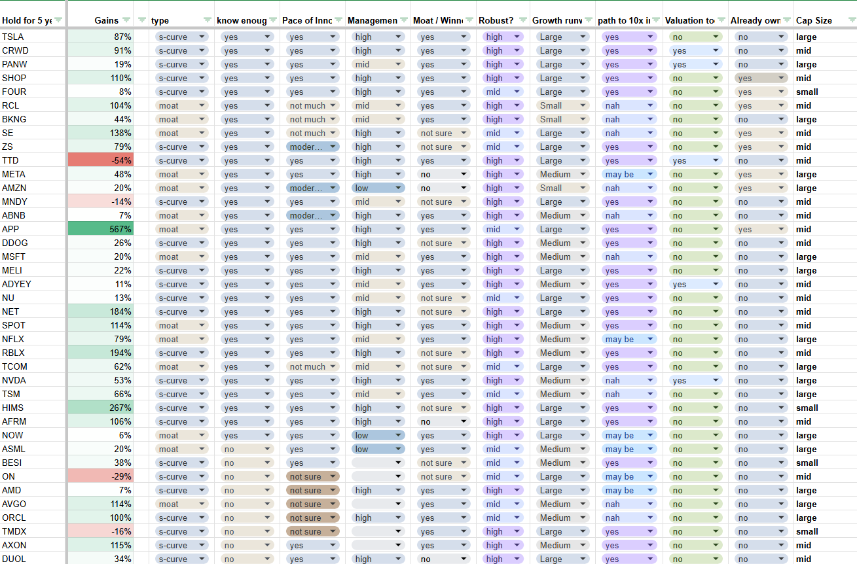Click the 267% gains cell
Image resolution: width=857 pixels, height=564 pixels.
pyautogui.click(x=101, y=408)
